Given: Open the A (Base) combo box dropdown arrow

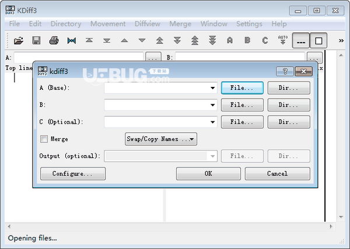Looking at the screenshot, I should (212, 88).
